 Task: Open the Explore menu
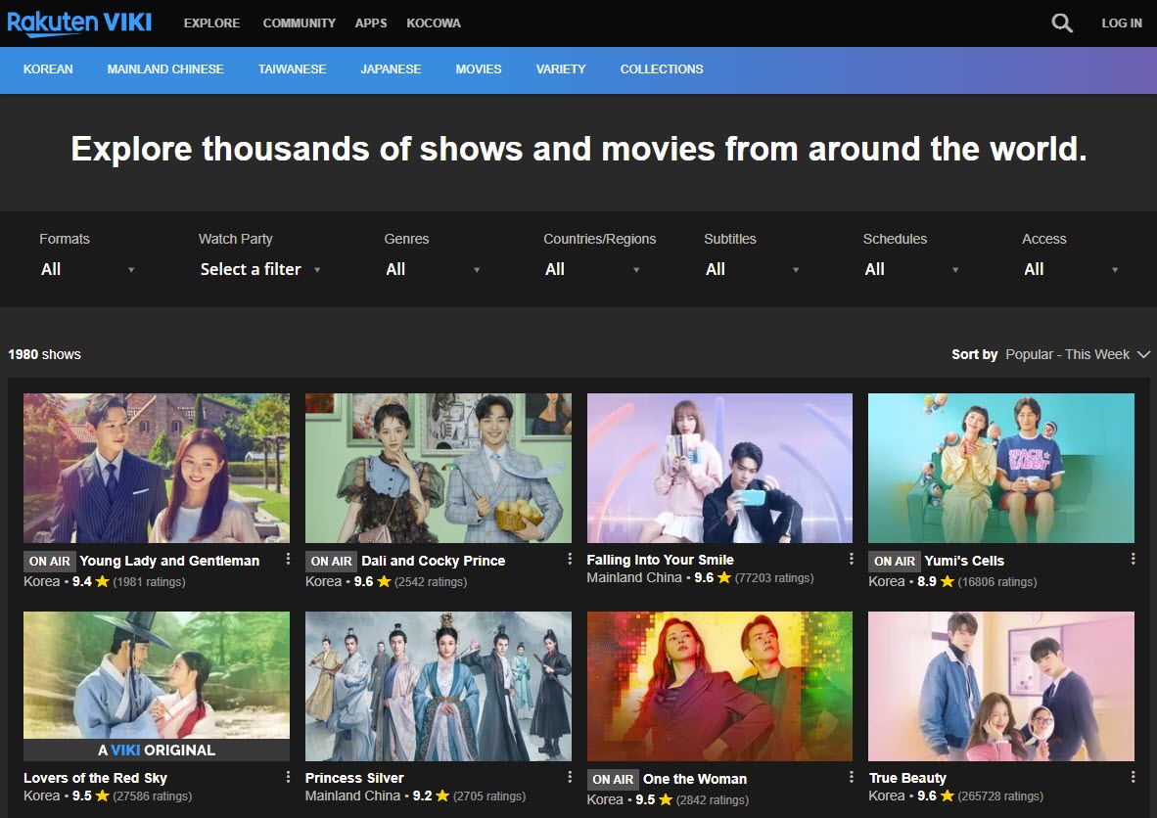[x=211, y=23]
